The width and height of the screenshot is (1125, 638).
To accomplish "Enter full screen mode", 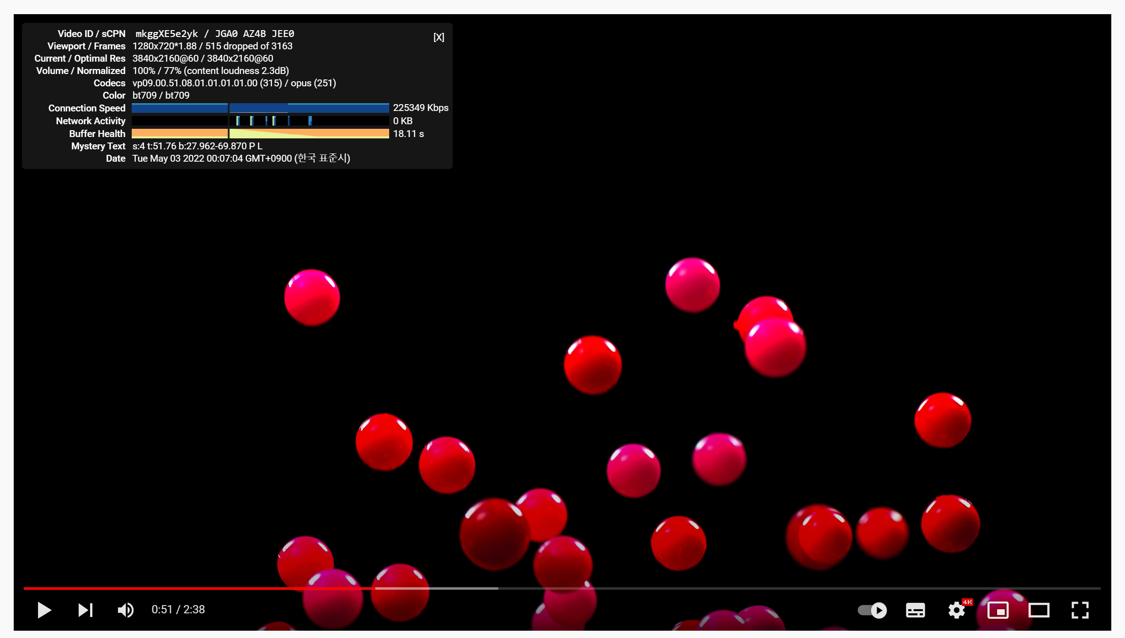I will pyautogui.click(x=1080, y=610).
